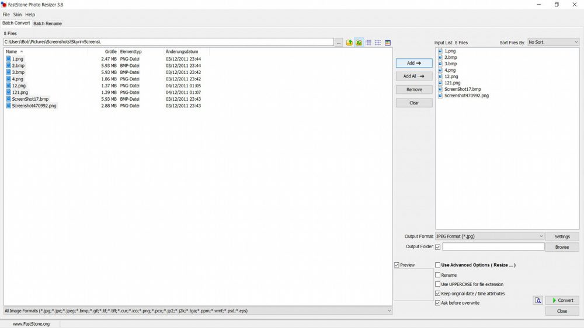Click icon of ScreenShot17.bmp in Input List
The image size is (584, 328).
point(440,89)
